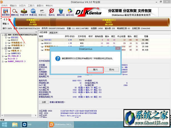Image resolution: width=171 pixels, height=128 pixels.
Task: Click the Delete Partition (删除分区) icon
Action: (x=60, y=11)
